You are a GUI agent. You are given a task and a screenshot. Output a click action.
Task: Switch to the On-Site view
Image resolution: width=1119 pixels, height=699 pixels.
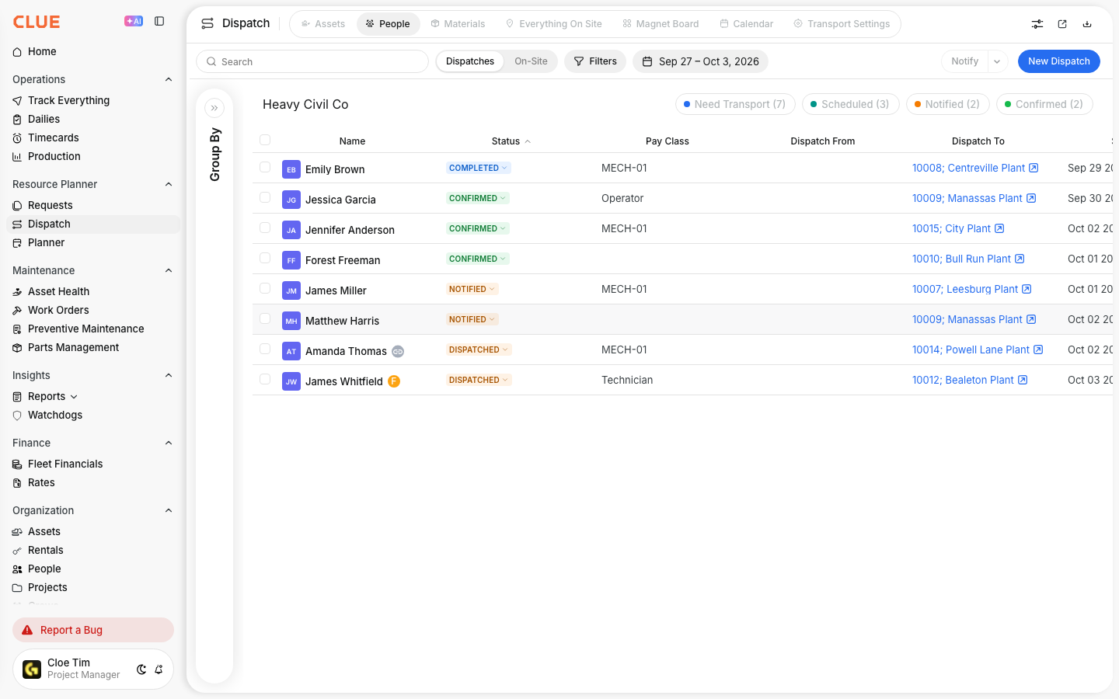531,61
